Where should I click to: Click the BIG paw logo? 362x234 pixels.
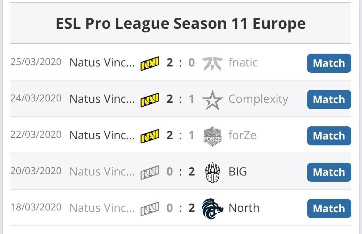click(x=212, y=172)
